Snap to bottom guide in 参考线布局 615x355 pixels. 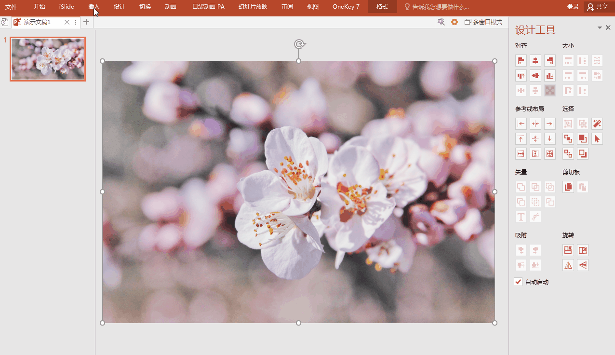[x=550, y=139]
